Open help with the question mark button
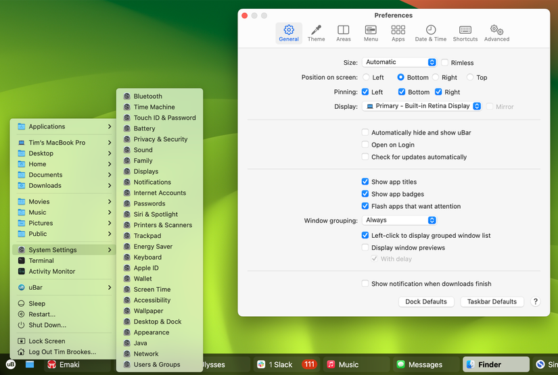 (x=535, y=302)
